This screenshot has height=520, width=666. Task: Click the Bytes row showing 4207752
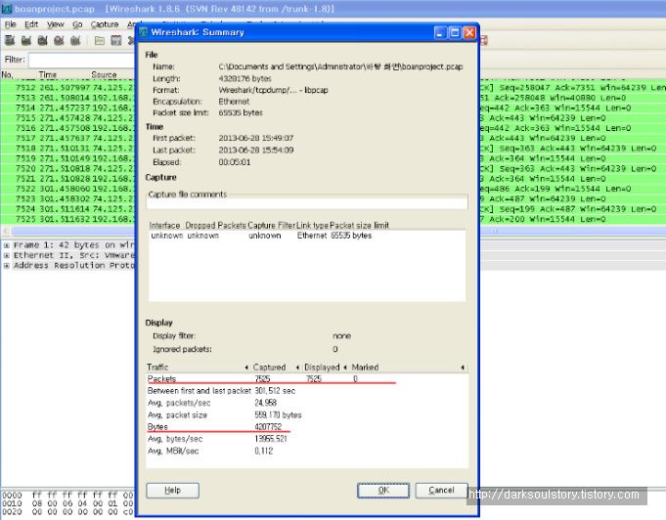pos(307,426)
